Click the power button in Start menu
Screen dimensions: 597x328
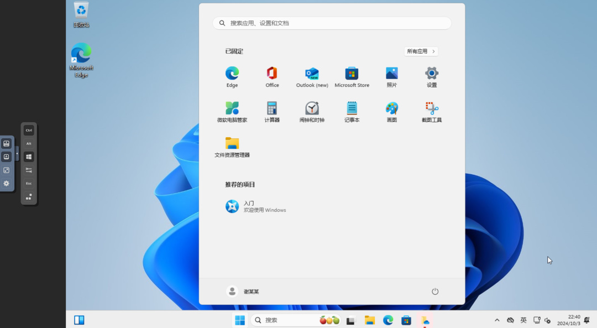(435, 291)
